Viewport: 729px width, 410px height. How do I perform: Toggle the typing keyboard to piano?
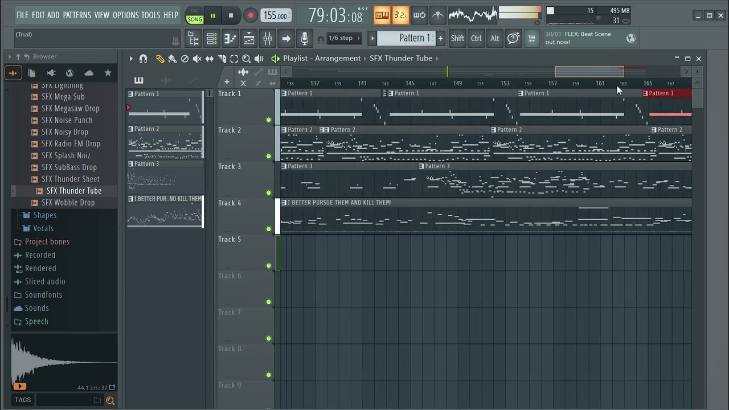382,15
